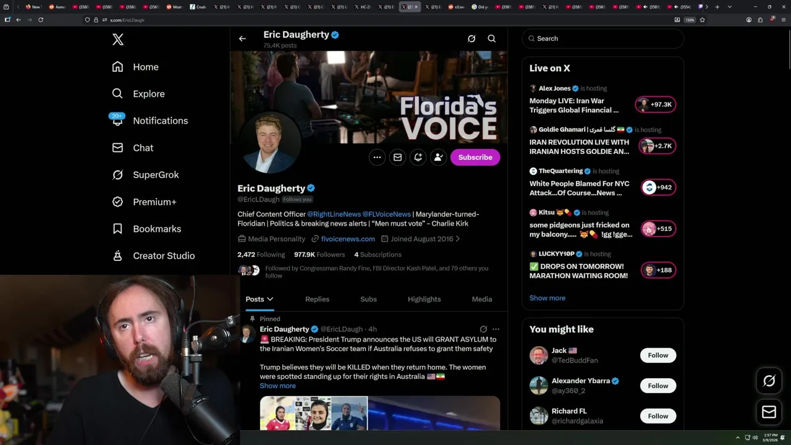The height and width of the screenshot is (445, 791).
Task: Click the search icon in profile header
Action: tap(492, 38)
